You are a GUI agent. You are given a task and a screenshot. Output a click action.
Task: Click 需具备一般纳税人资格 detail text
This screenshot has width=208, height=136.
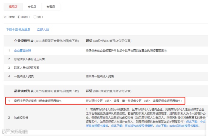100,76
